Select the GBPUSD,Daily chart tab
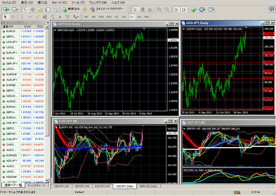 point(148,186)
